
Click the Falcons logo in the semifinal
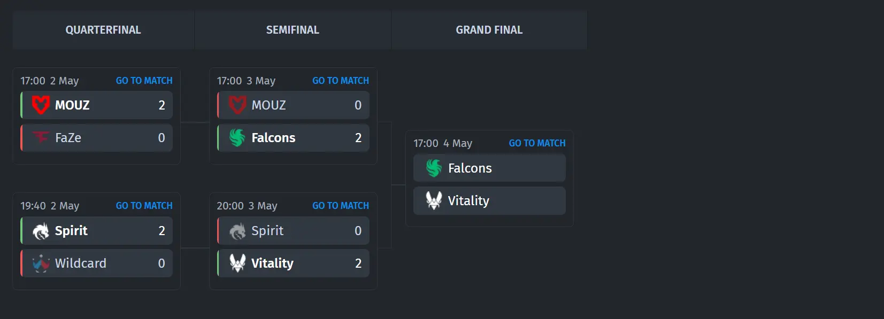pyautogui.click(x=237, y=137)
